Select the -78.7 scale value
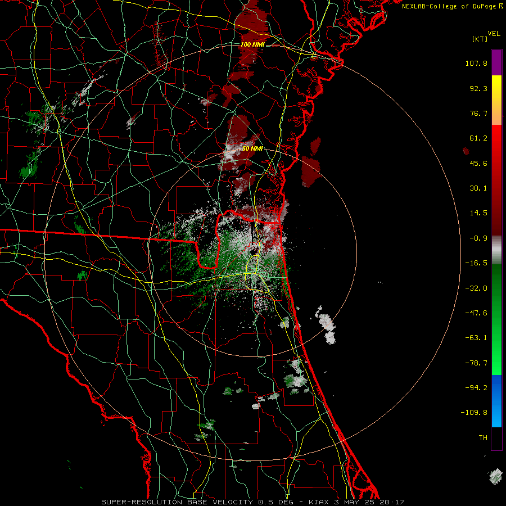This screenshot has width=506, height=506. point(476,363)
